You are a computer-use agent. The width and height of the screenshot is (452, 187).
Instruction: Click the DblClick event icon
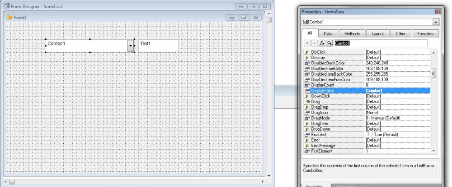tap(307, 52)
